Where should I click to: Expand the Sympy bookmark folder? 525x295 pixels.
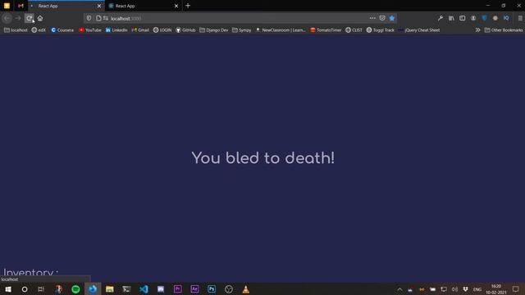(241, 30)
